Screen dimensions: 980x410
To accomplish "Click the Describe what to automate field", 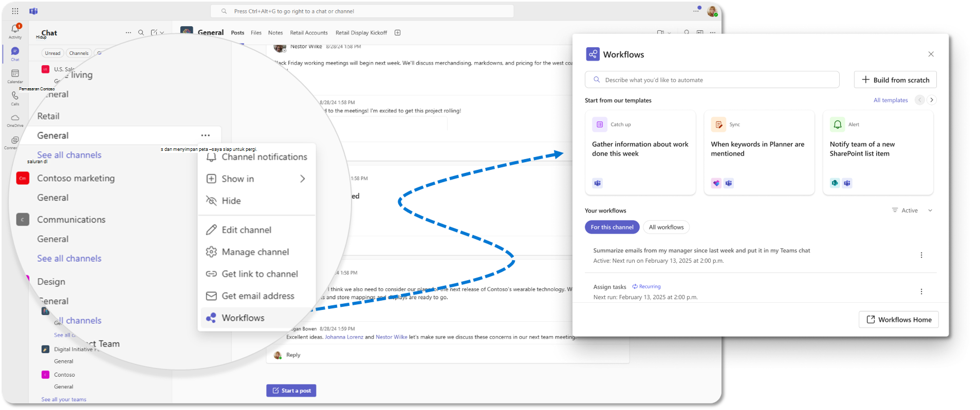I will [712, 80].
